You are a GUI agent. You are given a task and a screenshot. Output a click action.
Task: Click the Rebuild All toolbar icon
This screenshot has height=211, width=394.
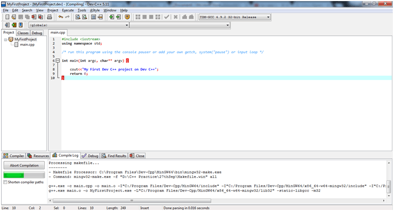pos(158,17)
